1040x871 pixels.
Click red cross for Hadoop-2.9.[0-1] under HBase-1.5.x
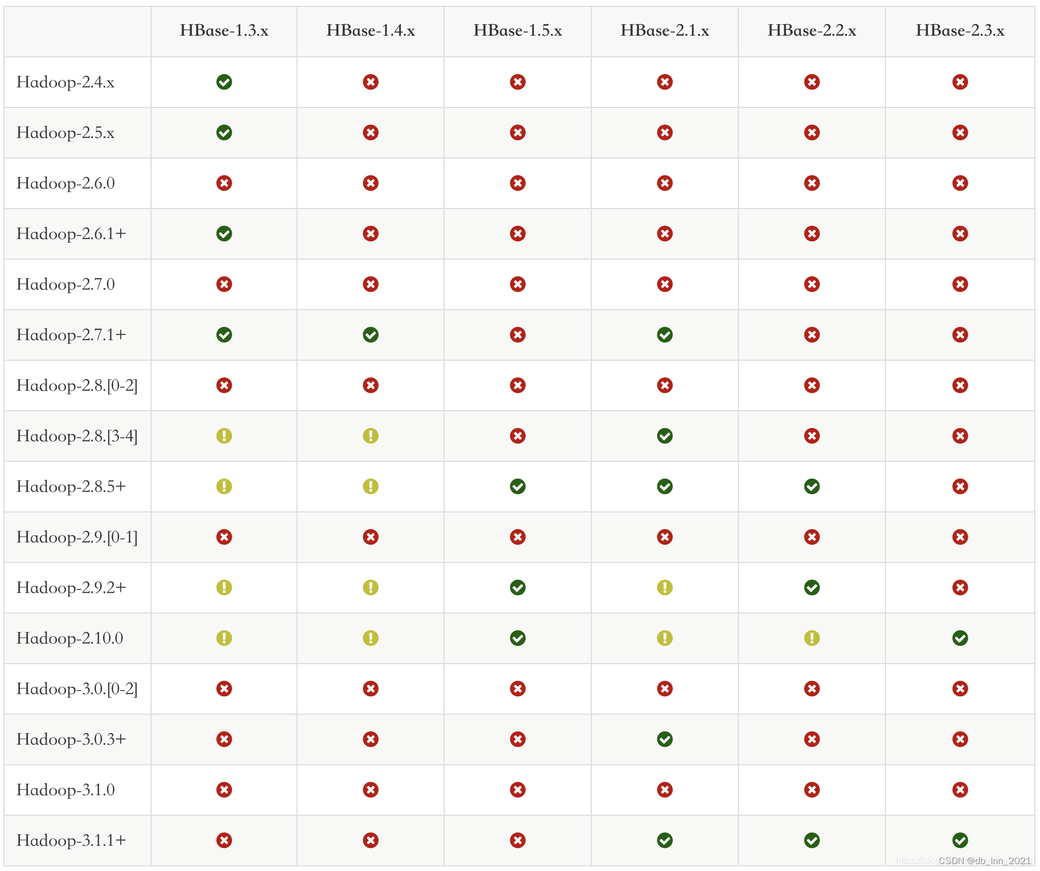(x=518, y=537)
